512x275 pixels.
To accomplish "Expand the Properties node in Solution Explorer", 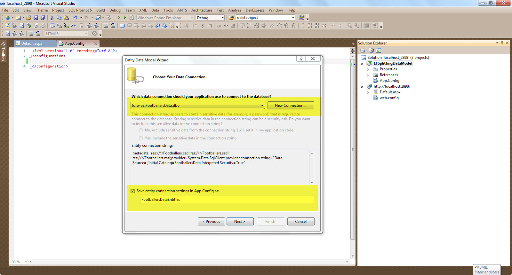I will (x=368, y=69).
